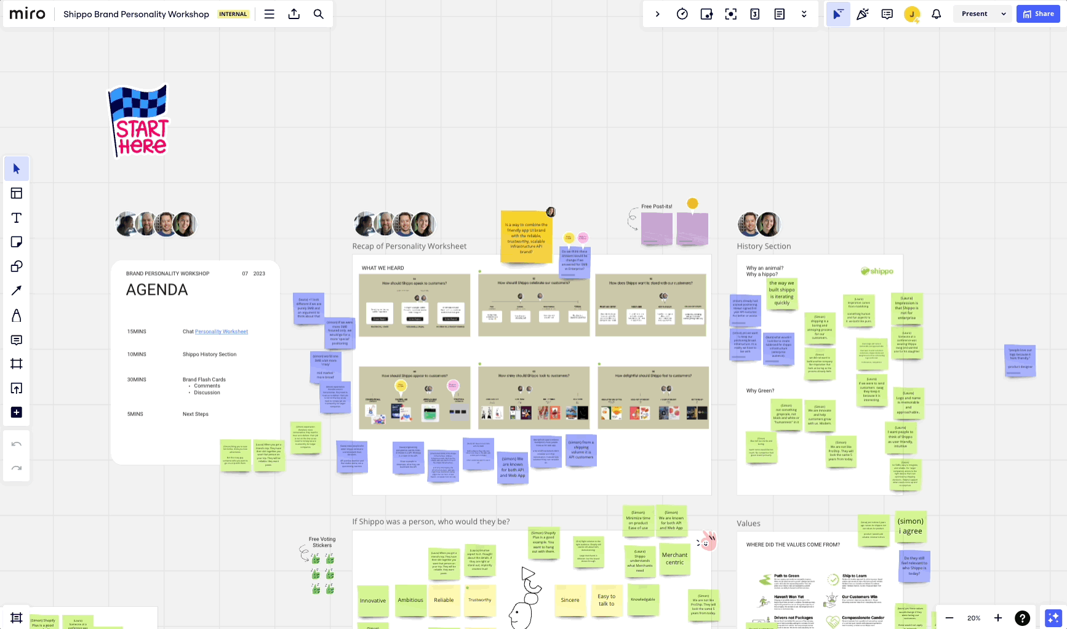Viewport: 1067px width, 629px height.
Task: Select the Knowledgable sticky note
Action: click(x=642, y=599)
